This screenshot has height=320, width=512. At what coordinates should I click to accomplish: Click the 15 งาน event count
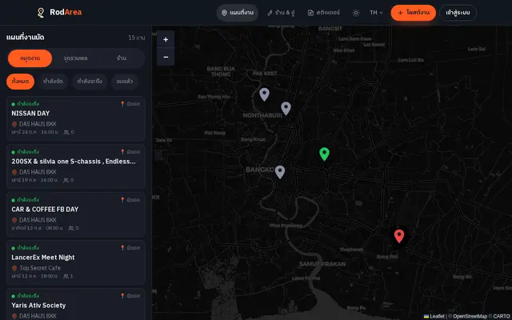137,38
